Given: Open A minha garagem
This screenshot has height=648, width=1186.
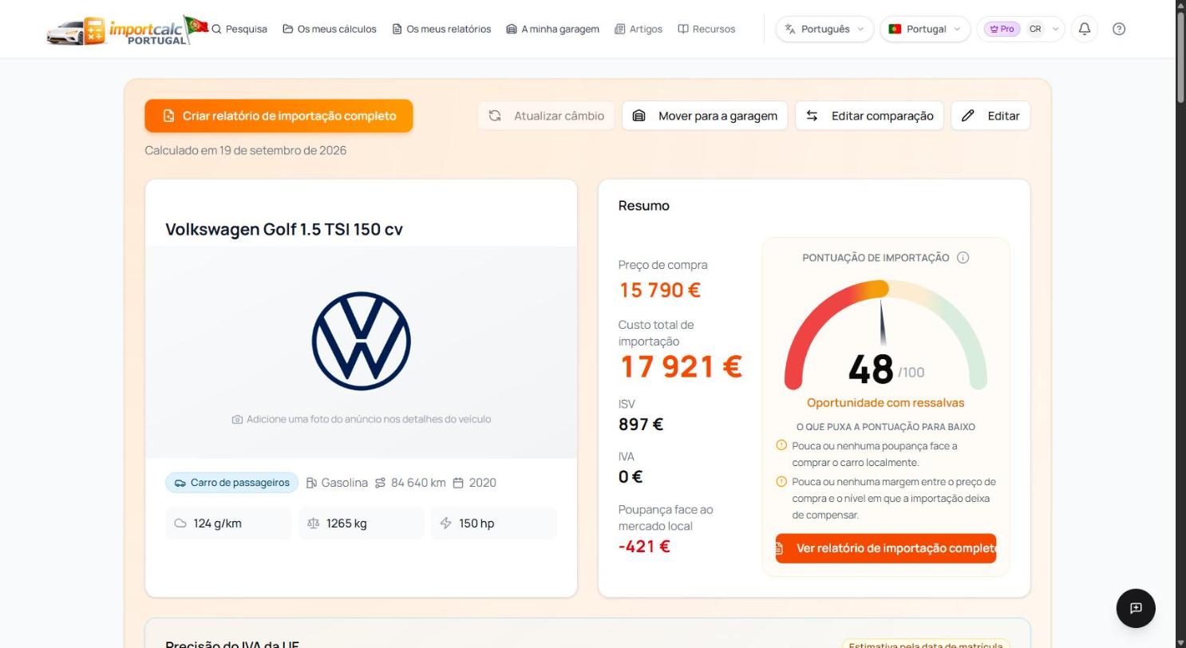Looking at the screenshot, I should pyautogui.click(x=552, y=29).
